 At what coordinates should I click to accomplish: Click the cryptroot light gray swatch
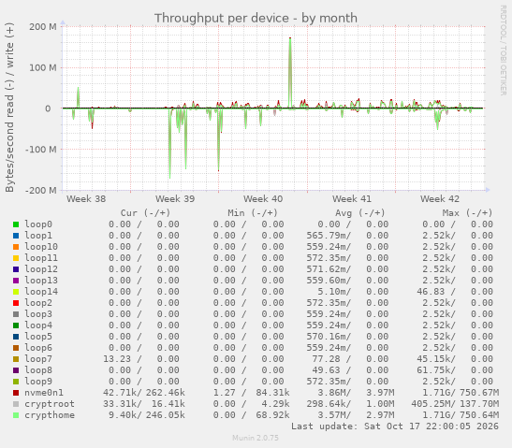point(16,404)
